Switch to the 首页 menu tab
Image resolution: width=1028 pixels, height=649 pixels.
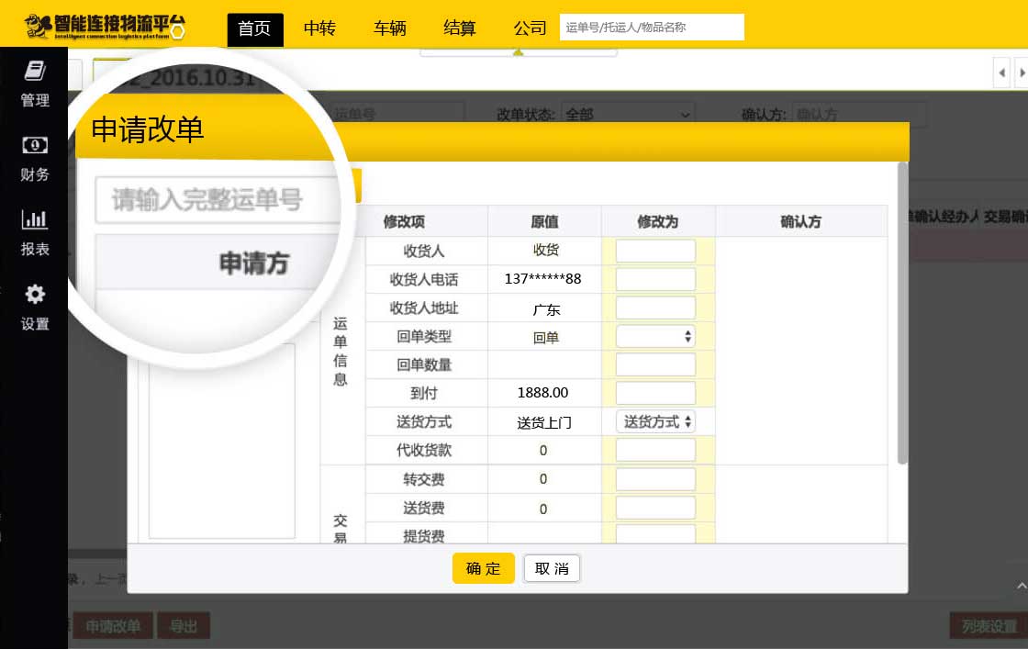(254, 28)
